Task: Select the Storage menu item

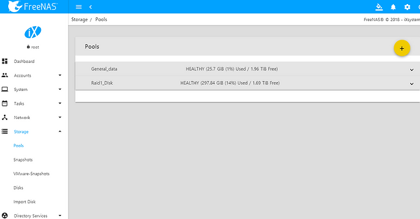Action: pyautogui.click(x=21, y=132)
